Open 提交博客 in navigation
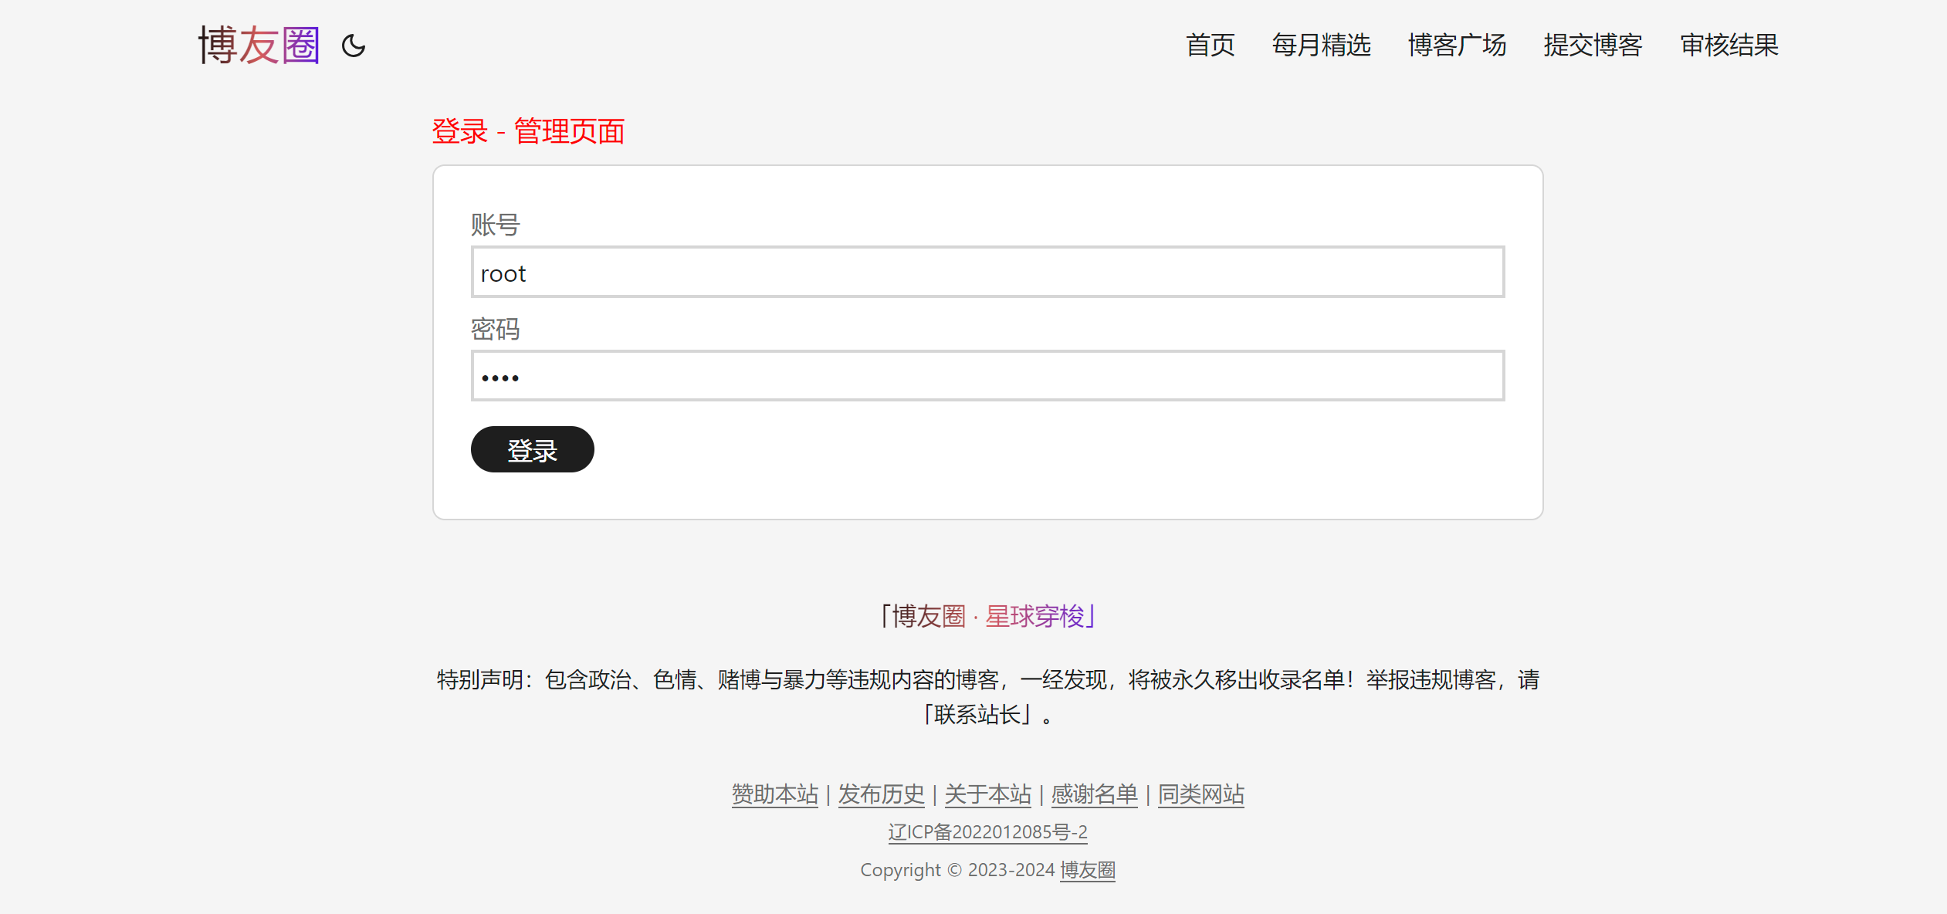This screenshot has height=914, width=1947. [x=1593, y=45]
